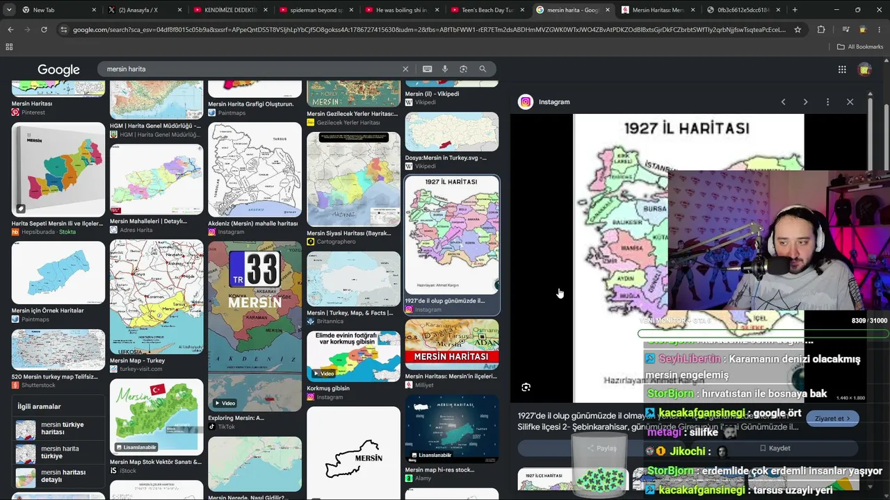This screenshot has height=500, width=890.
Task: Open the Mersin map hi-res Alamy image
Action: (x=452, y=429)
